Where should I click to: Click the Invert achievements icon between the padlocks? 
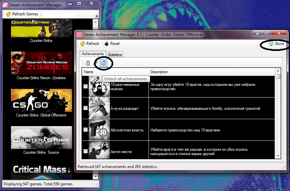[96, 63]
